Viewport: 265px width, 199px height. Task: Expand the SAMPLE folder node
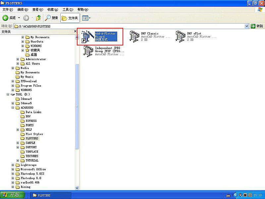(x=18, y=143)
